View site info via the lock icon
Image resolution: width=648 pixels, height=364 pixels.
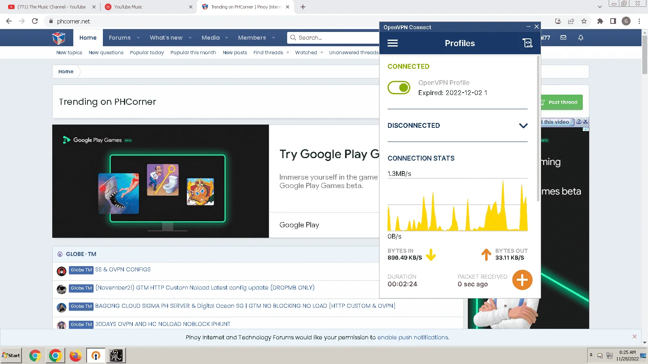click(x=51, y=21)
